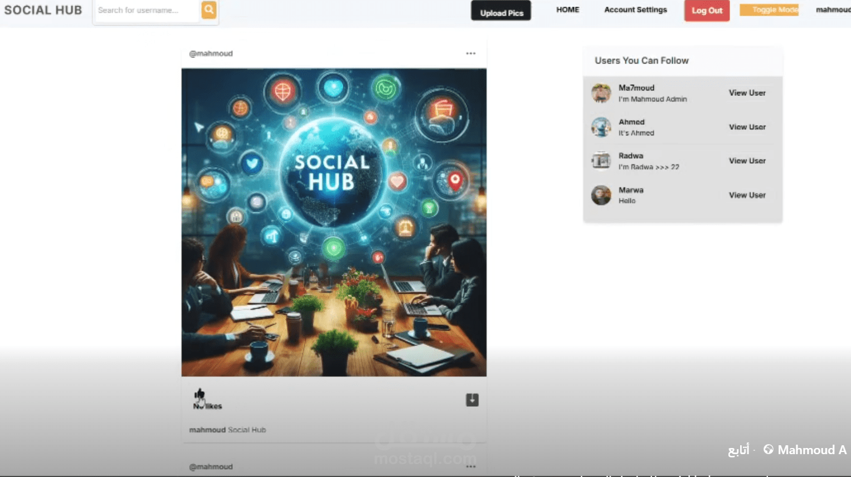
Task: Click the download icon under the post
Action: [472, 400]
